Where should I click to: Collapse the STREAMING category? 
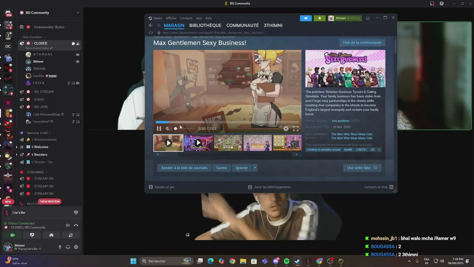(33, 172)
